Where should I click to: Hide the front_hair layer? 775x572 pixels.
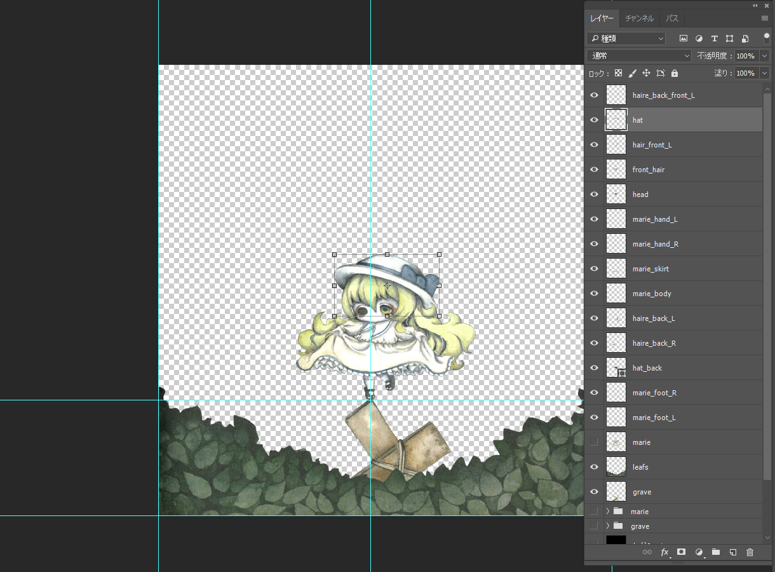[594, 170]
